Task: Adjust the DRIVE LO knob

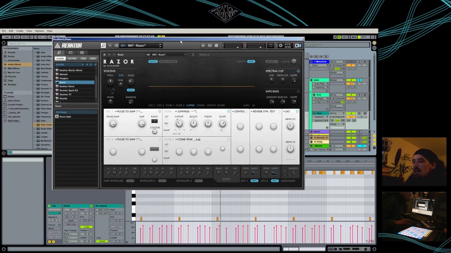Action: 290,126
